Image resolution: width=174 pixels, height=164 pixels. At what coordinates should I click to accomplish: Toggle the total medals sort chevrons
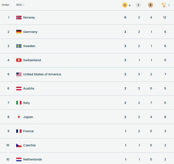(x=169, y=5)
